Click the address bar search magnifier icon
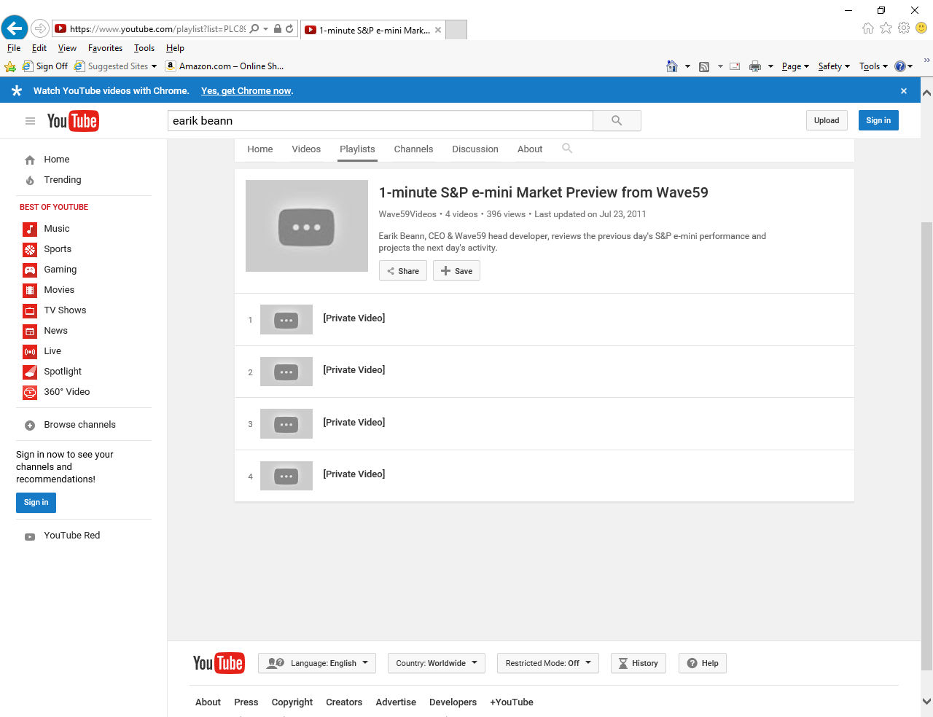The width and height of the screenshot is (933, 717). (x=254, y=29)
